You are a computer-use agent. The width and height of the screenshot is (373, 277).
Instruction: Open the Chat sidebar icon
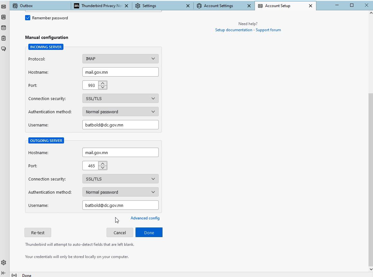(4, 49)
